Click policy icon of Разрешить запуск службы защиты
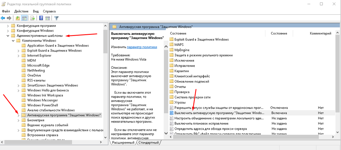Screen dimensions: 341x150 171,108
